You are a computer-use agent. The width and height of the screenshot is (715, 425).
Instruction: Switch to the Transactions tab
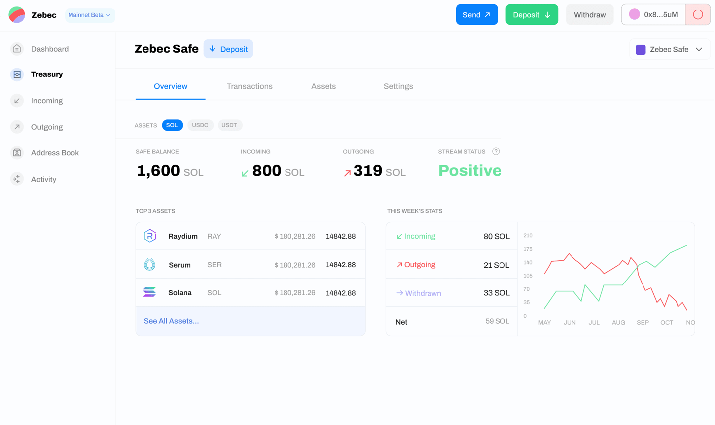pyautogui.click(x=249, y=86)
